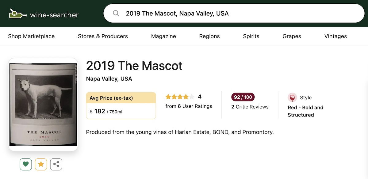This screenshot has height=179, width=368.
Task: Open Shop Marketplace menu
Action: click(x=31, y=36)
